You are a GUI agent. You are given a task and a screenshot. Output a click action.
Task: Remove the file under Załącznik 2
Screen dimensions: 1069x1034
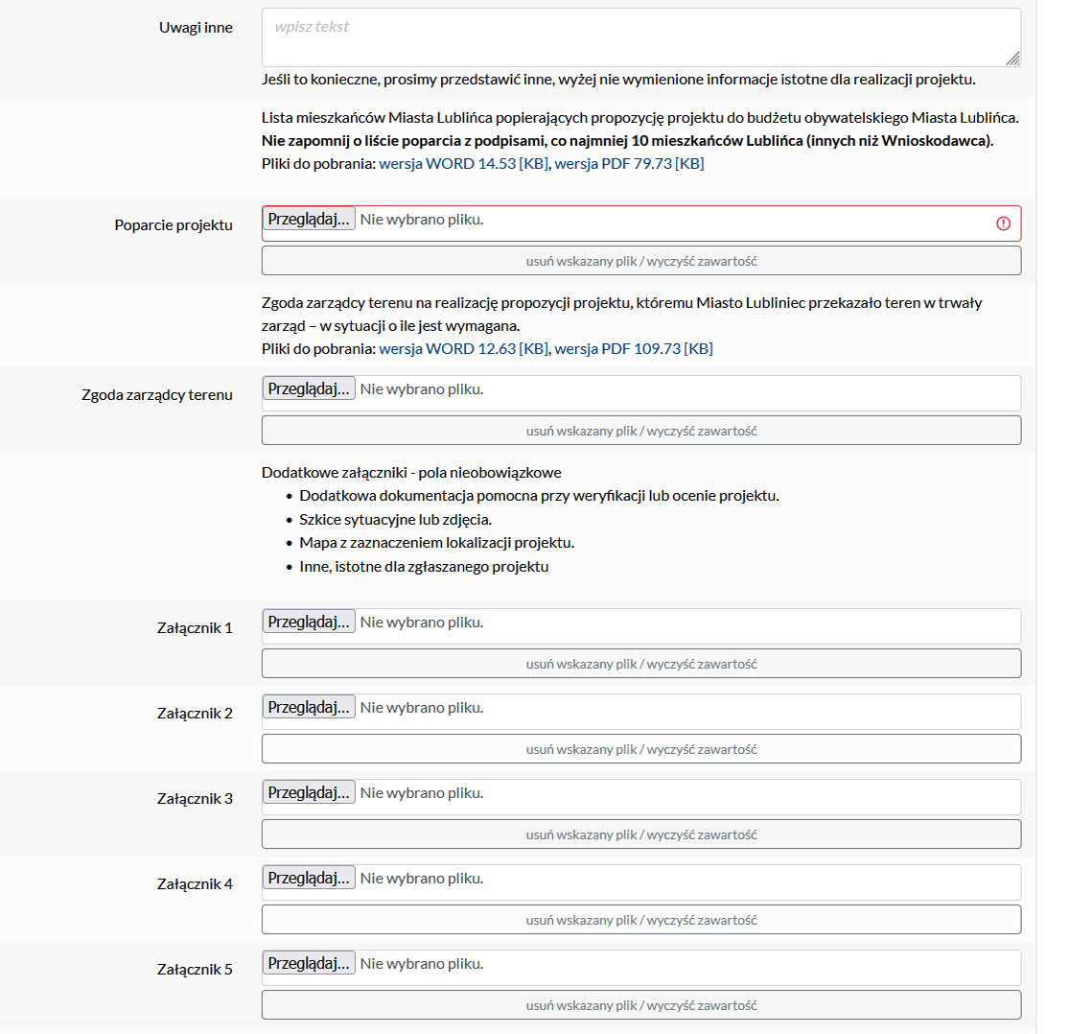(x=641, y=749)
